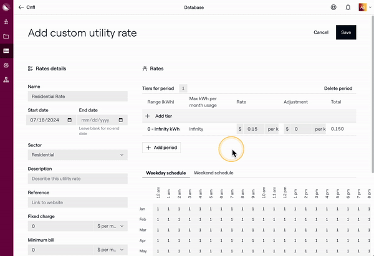Select the Weekday schedule tab
This screenshot has width=374, height=256.
[x=166, y=173]
